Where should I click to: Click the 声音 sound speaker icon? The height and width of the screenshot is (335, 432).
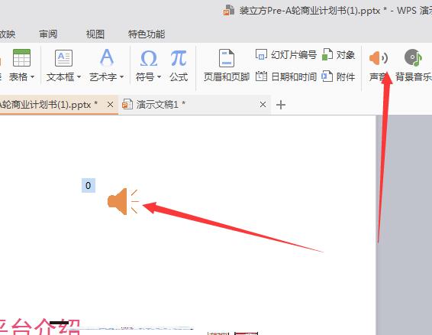click(379, 58)
